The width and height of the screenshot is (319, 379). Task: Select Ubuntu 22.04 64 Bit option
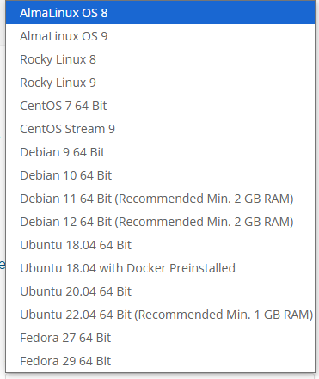pos(160,315)
